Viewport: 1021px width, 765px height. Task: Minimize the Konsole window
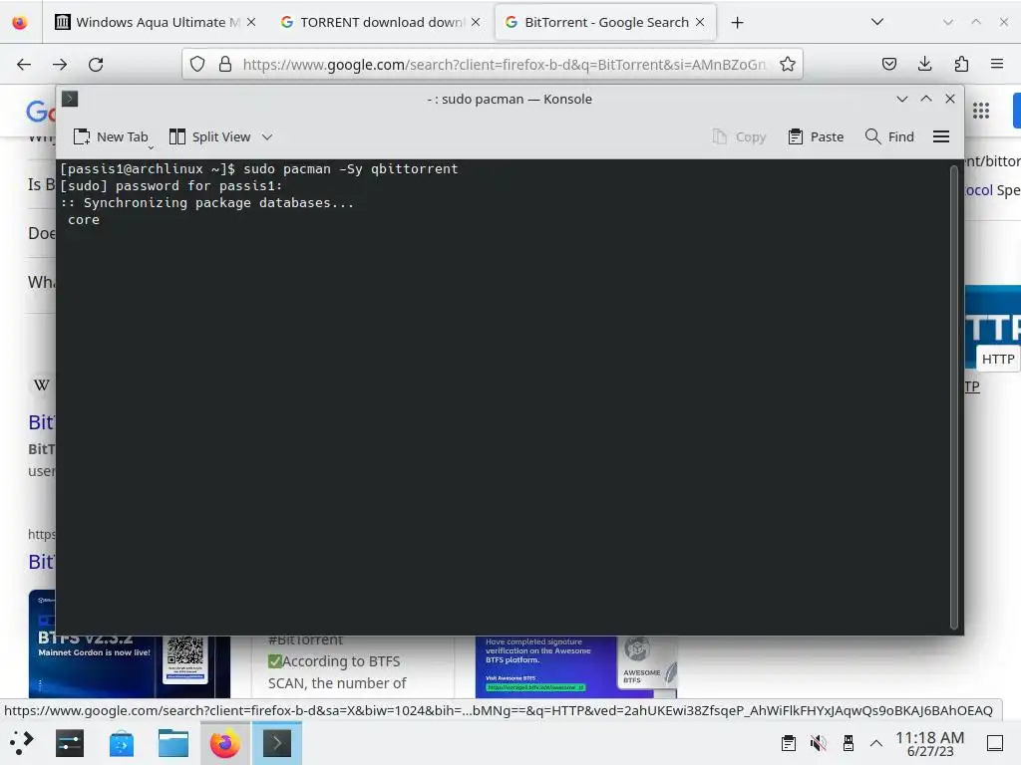click(901, 99)
